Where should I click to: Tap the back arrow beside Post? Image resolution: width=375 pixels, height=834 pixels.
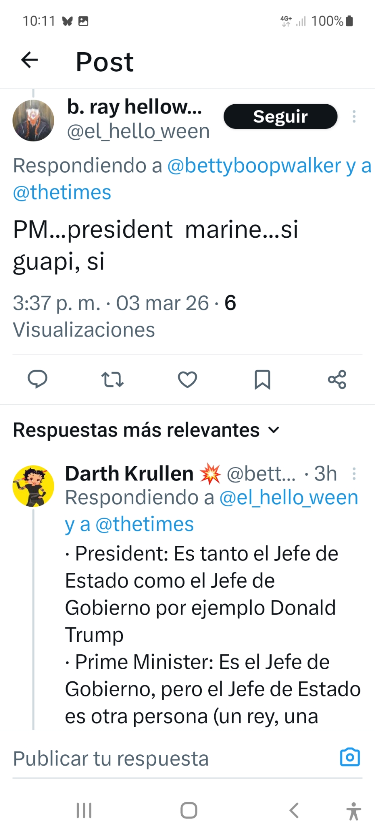pos(30,60)
